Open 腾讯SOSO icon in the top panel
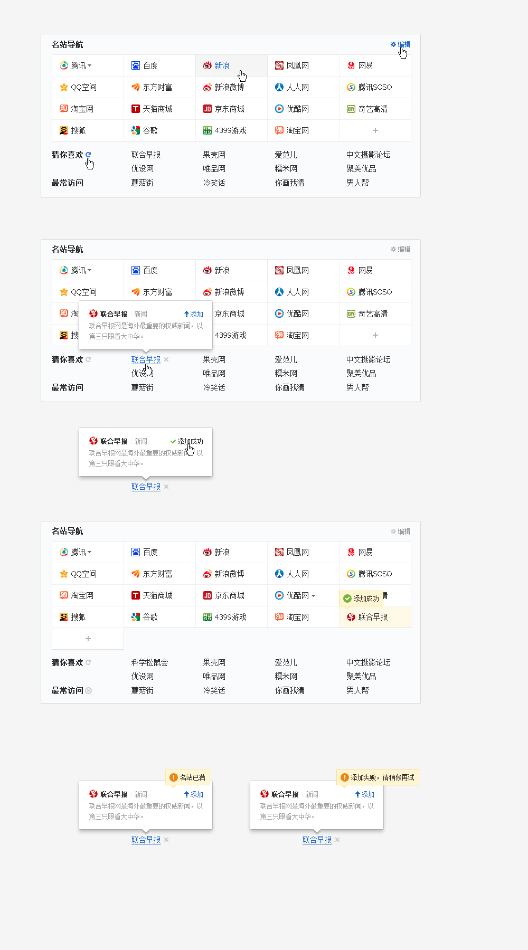This screenshot has height=950, width=528. [x=351, y=87]
